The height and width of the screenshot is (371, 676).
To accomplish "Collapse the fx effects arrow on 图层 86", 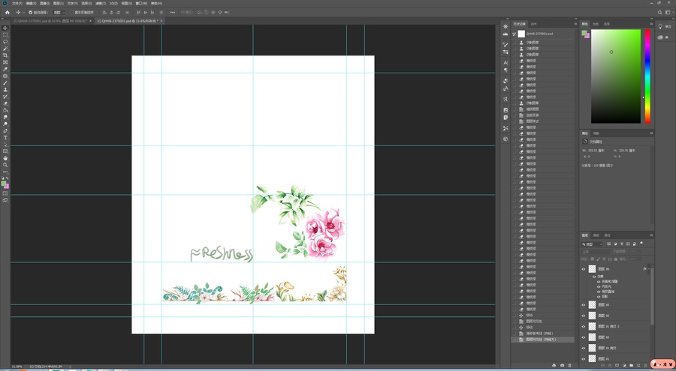I will tap(648, 269).
